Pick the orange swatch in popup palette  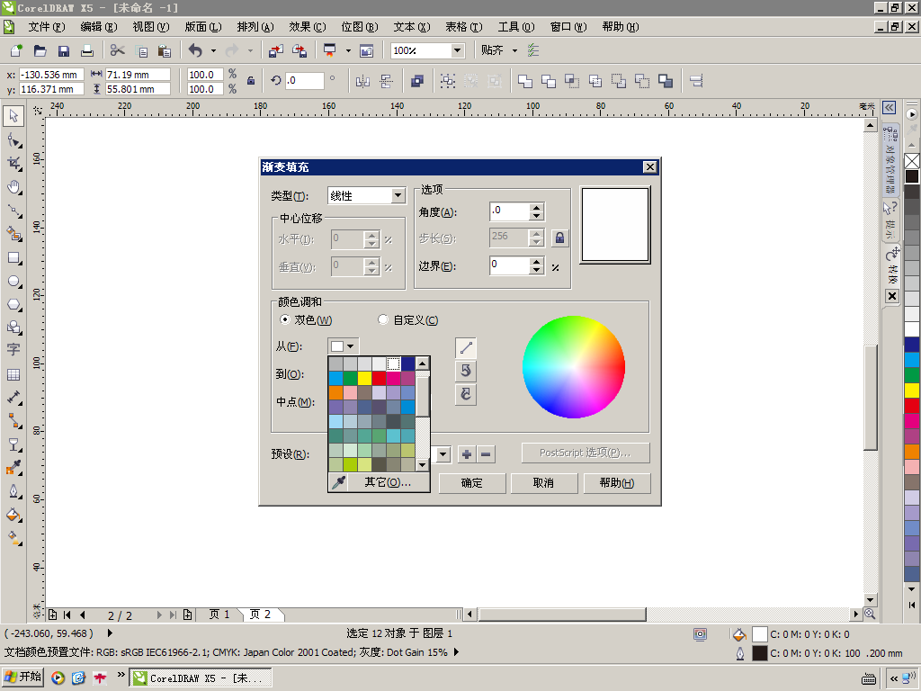336,392
